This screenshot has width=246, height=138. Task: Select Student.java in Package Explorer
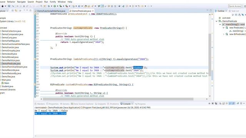7,86
